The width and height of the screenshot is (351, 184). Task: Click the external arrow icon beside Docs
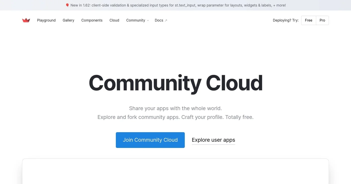point(166,21)
